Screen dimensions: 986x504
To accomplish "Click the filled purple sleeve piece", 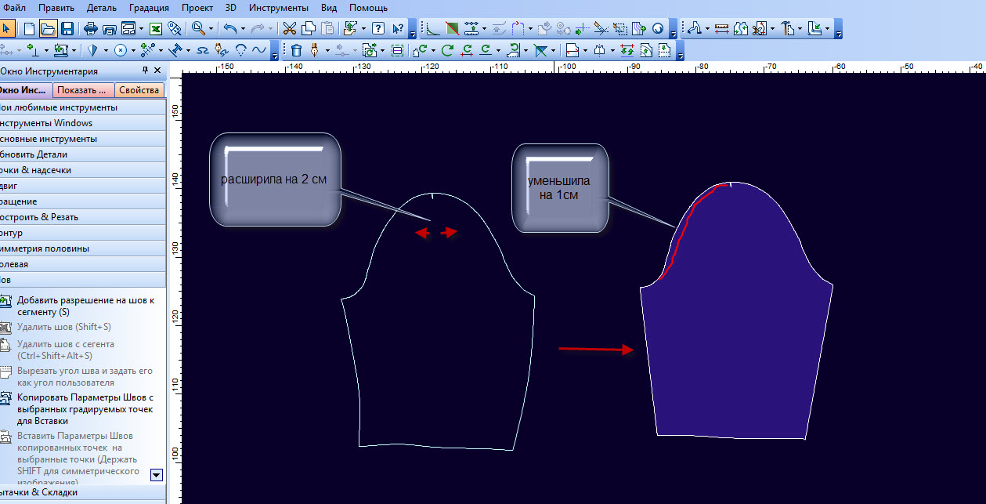I will pyautogui.click(x=736, y=329).
